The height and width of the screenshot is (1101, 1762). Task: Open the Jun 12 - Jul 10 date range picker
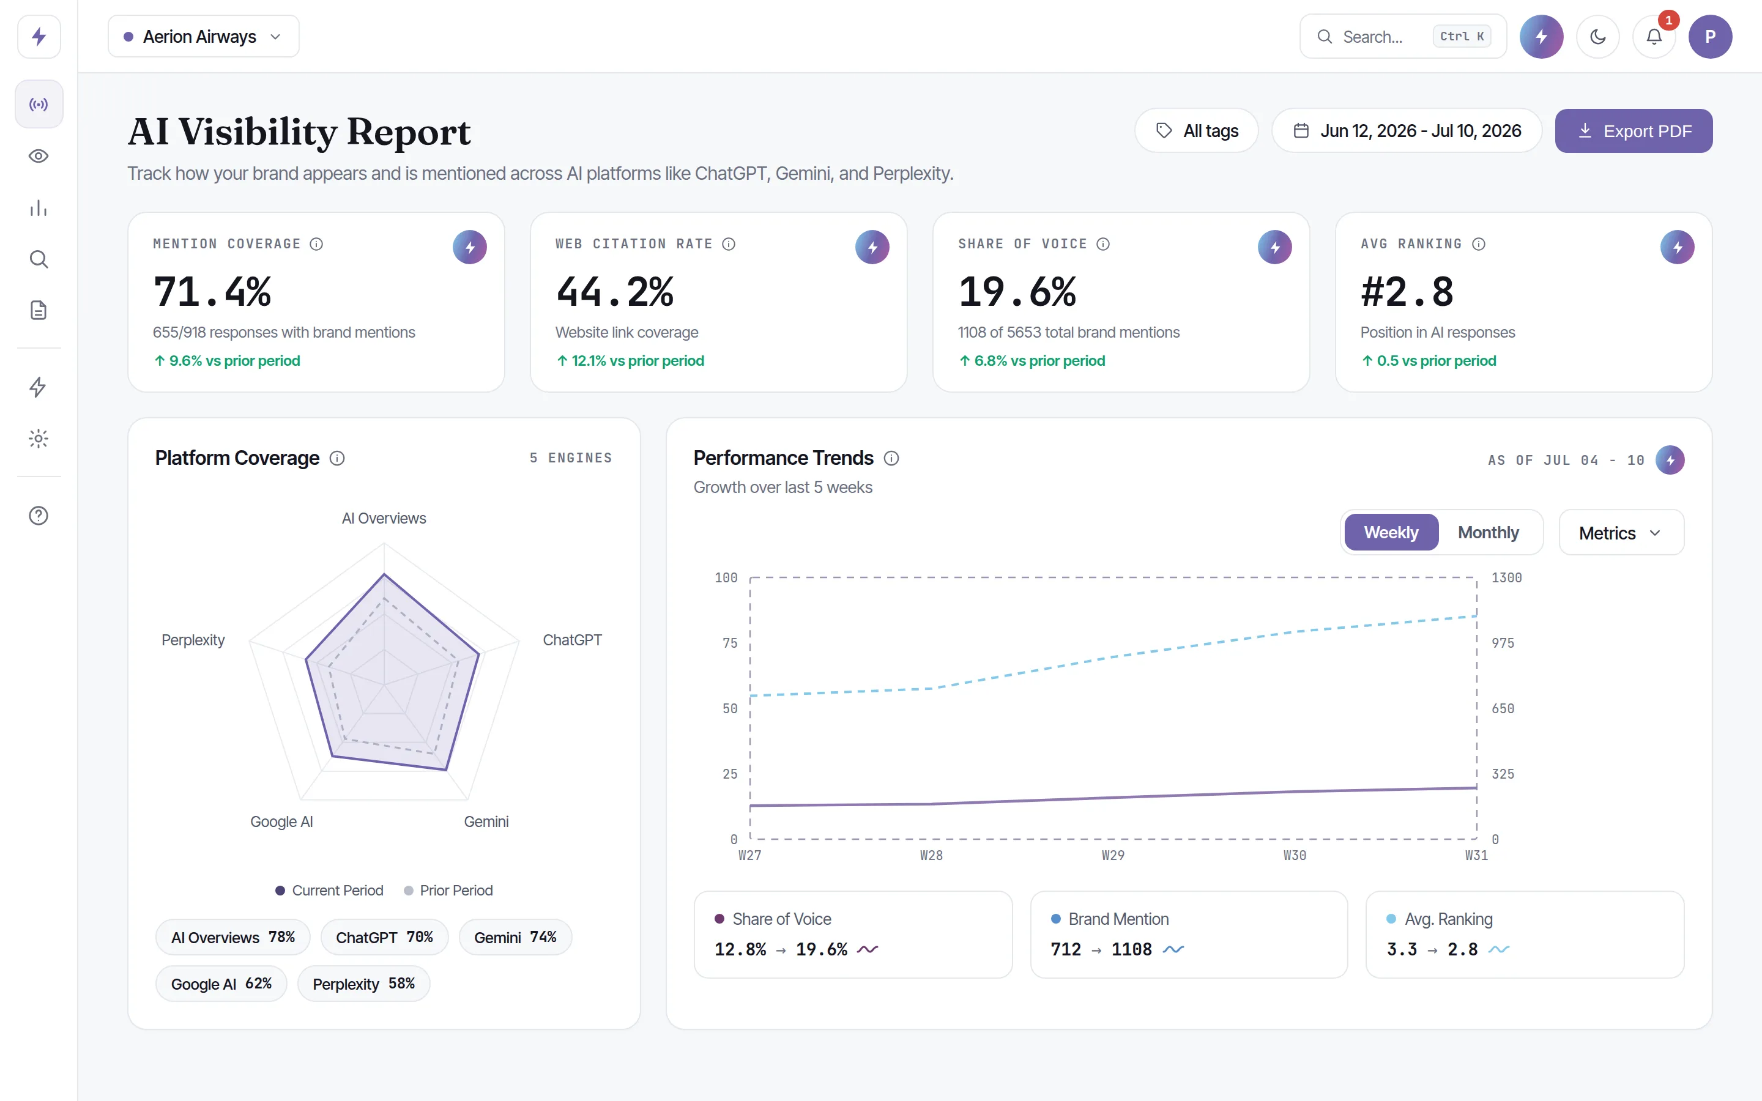pyautogui.click(x=1407, y=131)
